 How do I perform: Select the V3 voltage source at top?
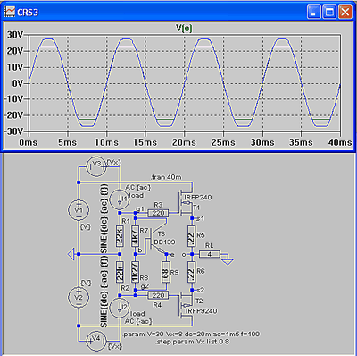pos(95,167)
